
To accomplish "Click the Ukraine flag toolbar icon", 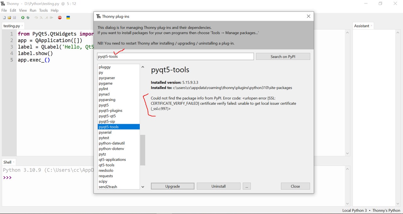I will [x=68, y=18].
